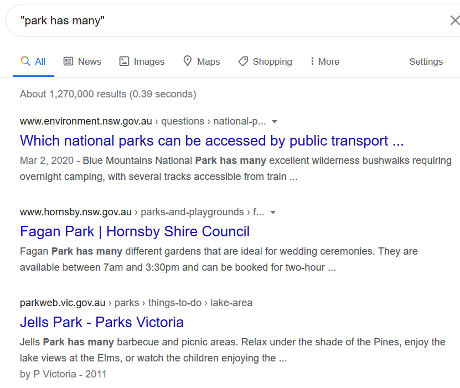Open the Jells Park - Parks Victoria result

click(x=102, y=322)
